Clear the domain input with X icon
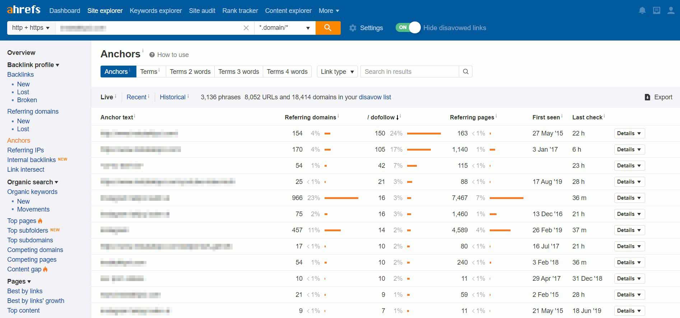680x318 pixels. (246, 28)
